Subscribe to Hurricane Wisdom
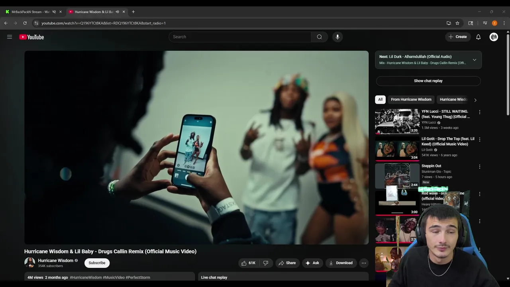 pos(97,263)
